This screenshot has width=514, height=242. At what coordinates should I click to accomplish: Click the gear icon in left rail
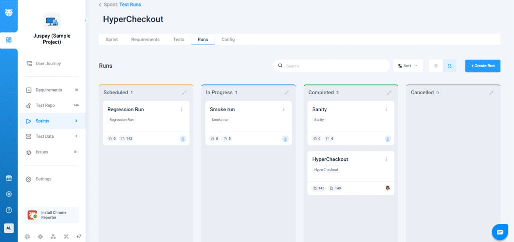[9, 194]
